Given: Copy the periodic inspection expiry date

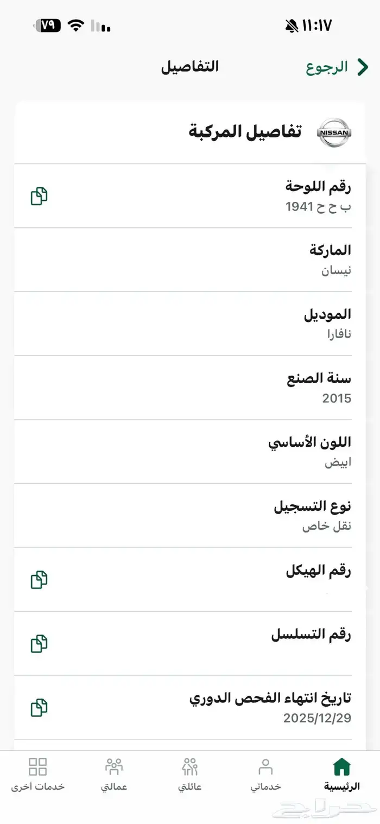Looking at the screenshot, I should coord(39,708).
